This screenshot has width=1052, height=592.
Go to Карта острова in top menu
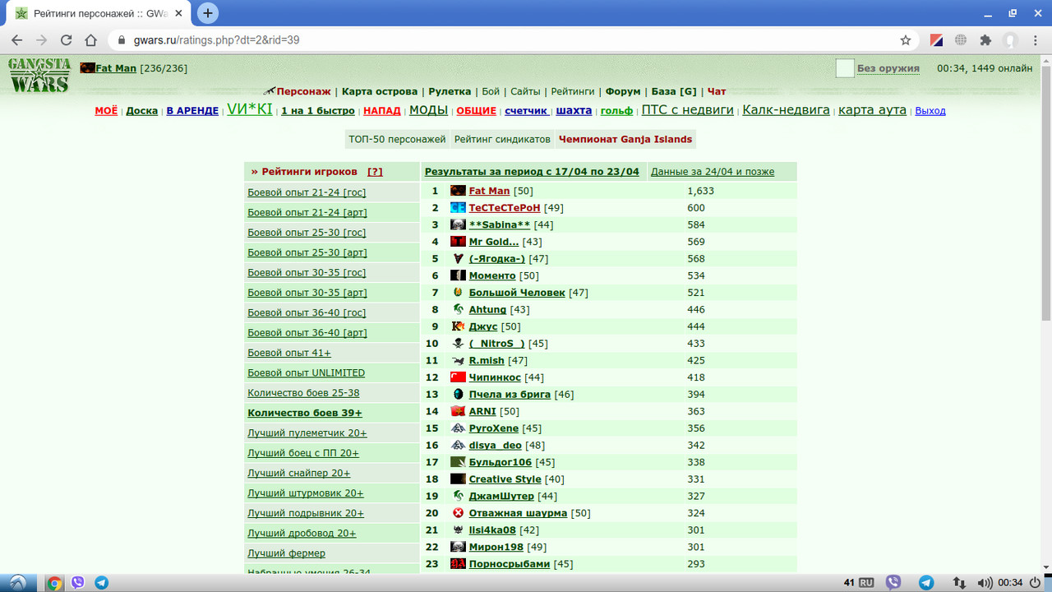click(x=380, y=91)
